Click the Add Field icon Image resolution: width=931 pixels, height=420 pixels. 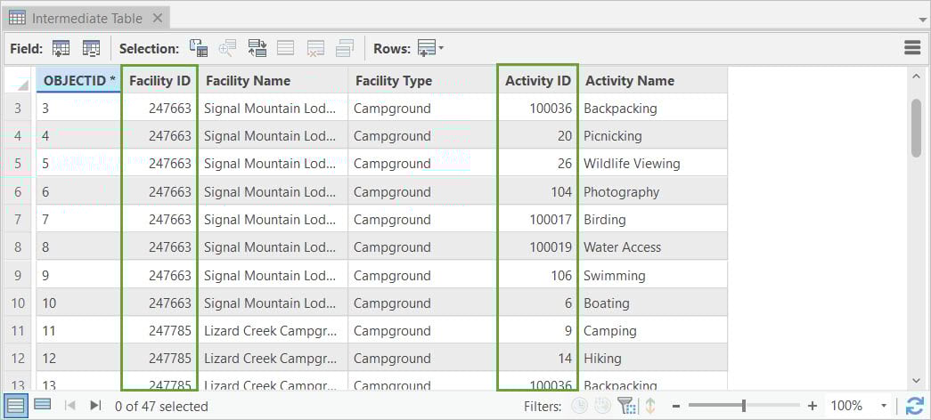pos(61,48)
